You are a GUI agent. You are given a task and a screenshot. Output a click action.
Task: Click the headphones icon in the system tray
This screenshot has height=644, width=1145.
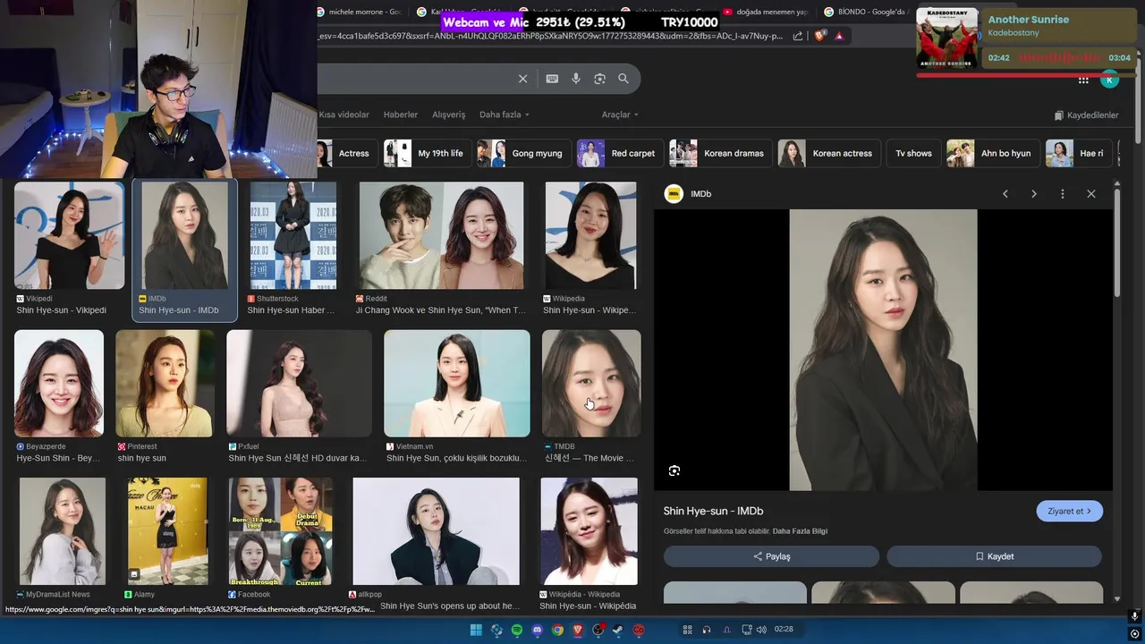(x=707, y=630)
